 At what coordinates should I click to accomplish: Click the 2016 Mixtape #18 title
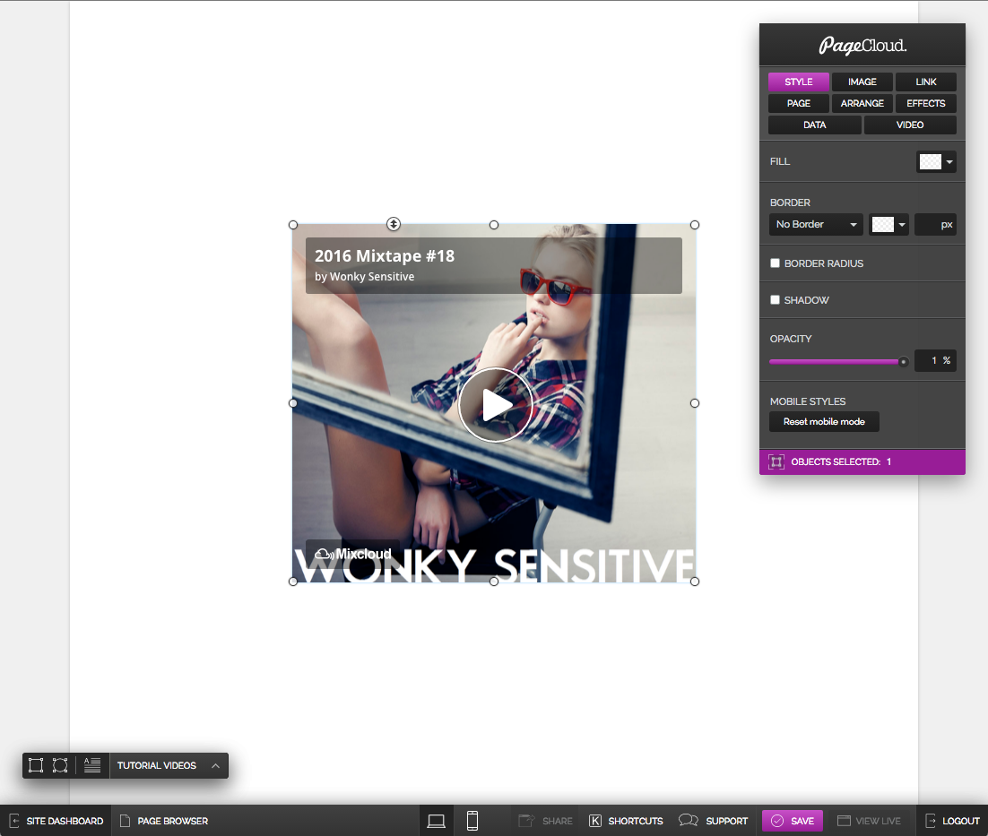[x=385, y=255]
